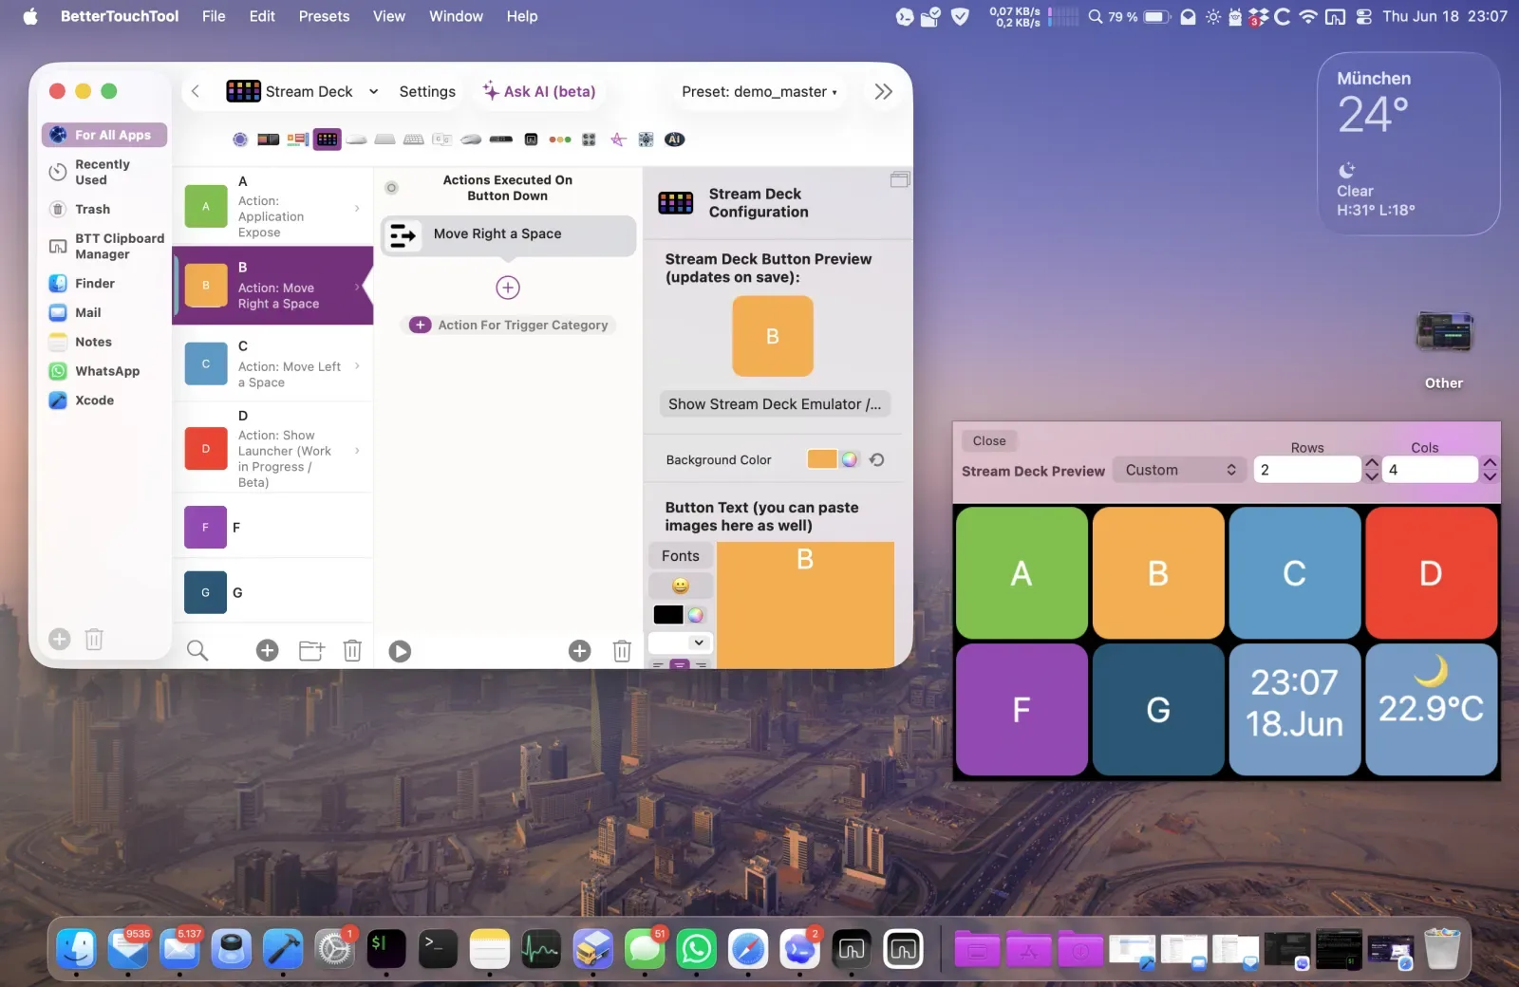Click the new folder icon below trigger list
Viewport: 1519px width, 987px height.
coord(311,650)
